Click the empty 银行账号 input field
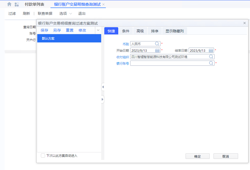Screen dimensions: 250x170 [x=172, y=63]
